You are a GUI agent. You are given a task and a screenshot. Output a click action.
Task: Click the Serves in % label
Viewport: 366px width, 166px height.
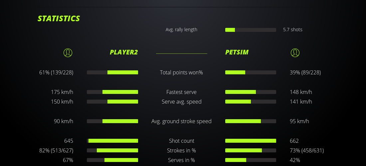coord(181,160)
